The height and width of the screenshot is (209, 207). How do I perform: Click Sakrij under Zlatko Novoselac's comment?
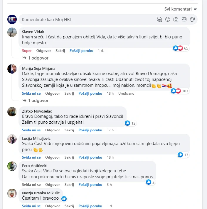coord(69,130)
